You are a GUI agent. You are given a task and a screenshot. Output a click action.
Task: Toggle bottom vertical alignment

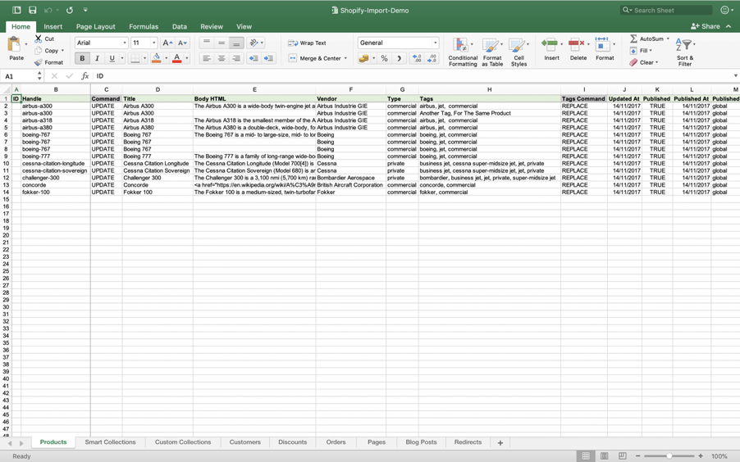coord(236,43)
